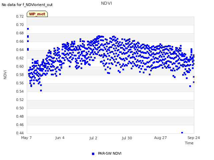214x160 pixels.
Task: Click the Jul 30 x-axis label
Action: (x=127, y=138)
